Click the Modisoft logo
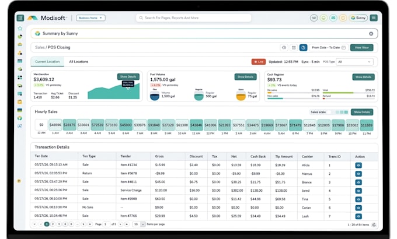The image size is (397, 239). click(x=47, y=18)
